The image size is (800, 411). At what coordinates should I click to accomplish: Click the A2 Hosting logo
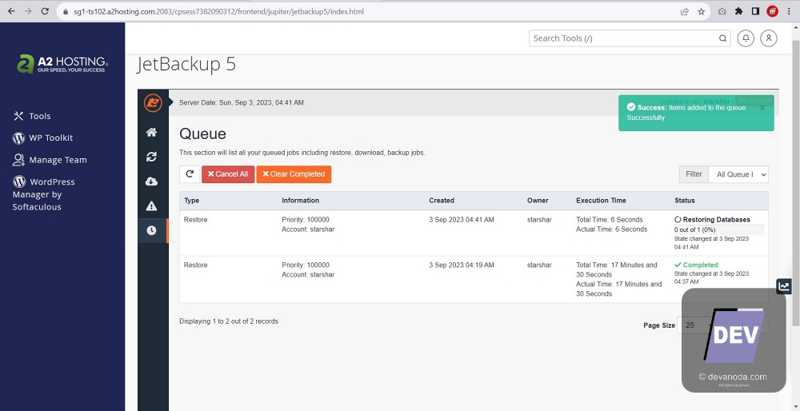tap(62, 64)
